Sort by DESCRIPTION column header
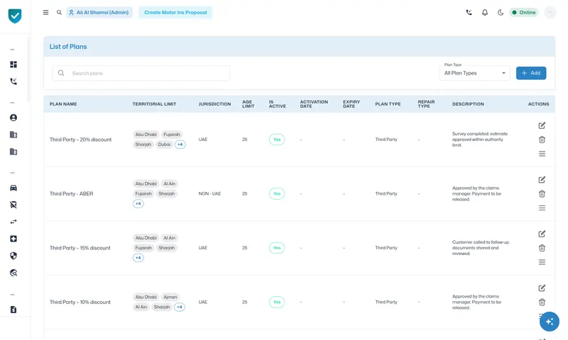Image resolution: width=568 pixels, height=340 pixels. 468,104
